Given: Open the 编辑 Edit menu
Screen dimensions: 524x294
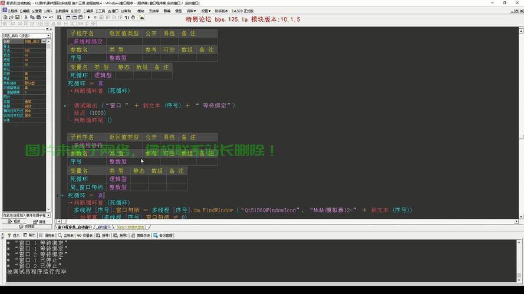Looking at the screenshot, I should 24,11.
